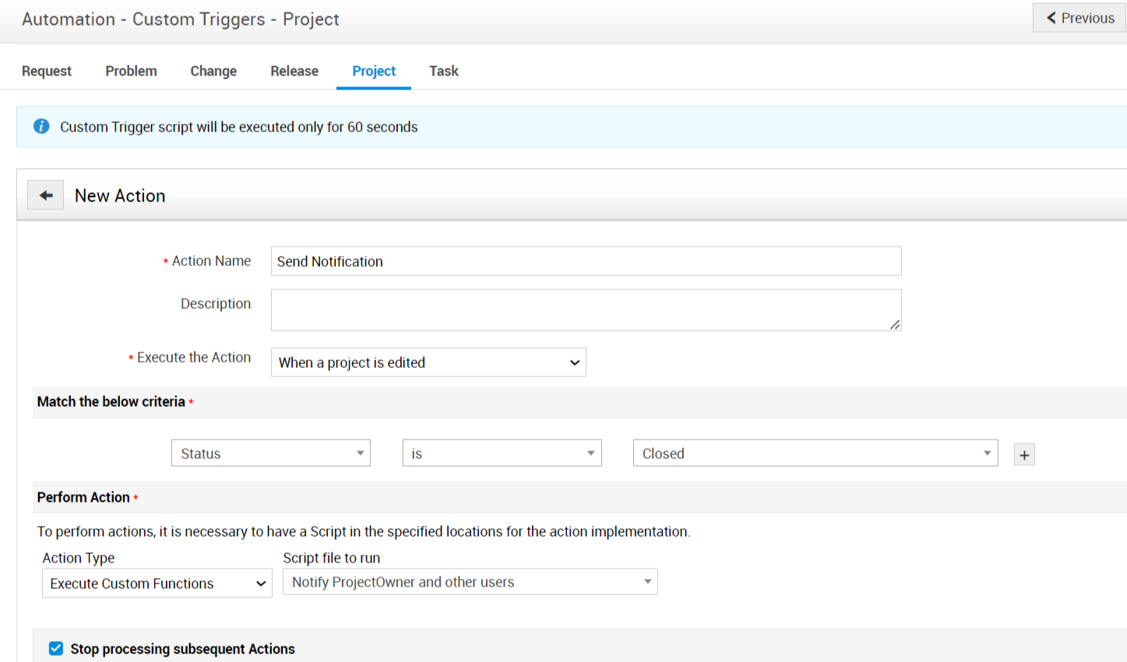Image resolution: width=1127 pixels, height=662 pixels.
Task: Select the Project tab
Action: [x=374, y=71]
